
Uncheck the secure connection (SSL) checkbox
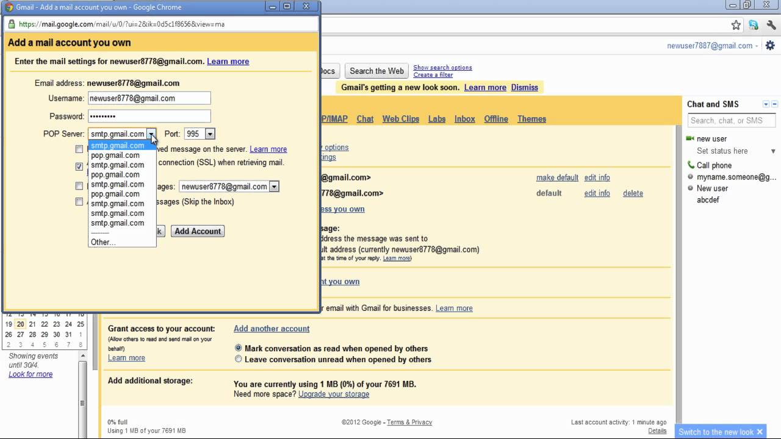point(79,166)
